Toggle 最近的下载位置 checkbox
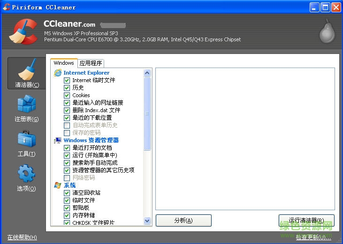 pyautogui.click(x=67, y=118)
